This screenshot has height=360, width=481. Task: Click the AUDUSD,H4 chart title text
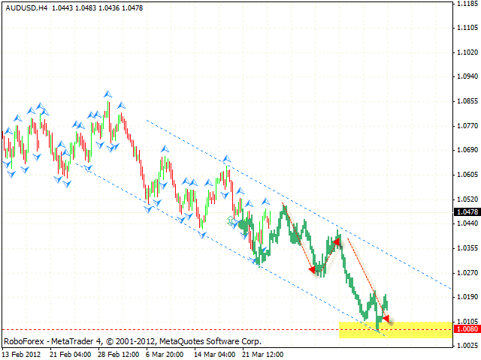[27, 8]
